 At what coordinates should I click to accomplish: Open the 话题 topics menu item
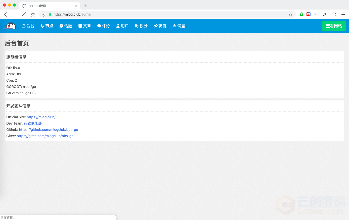coord(66,26)
